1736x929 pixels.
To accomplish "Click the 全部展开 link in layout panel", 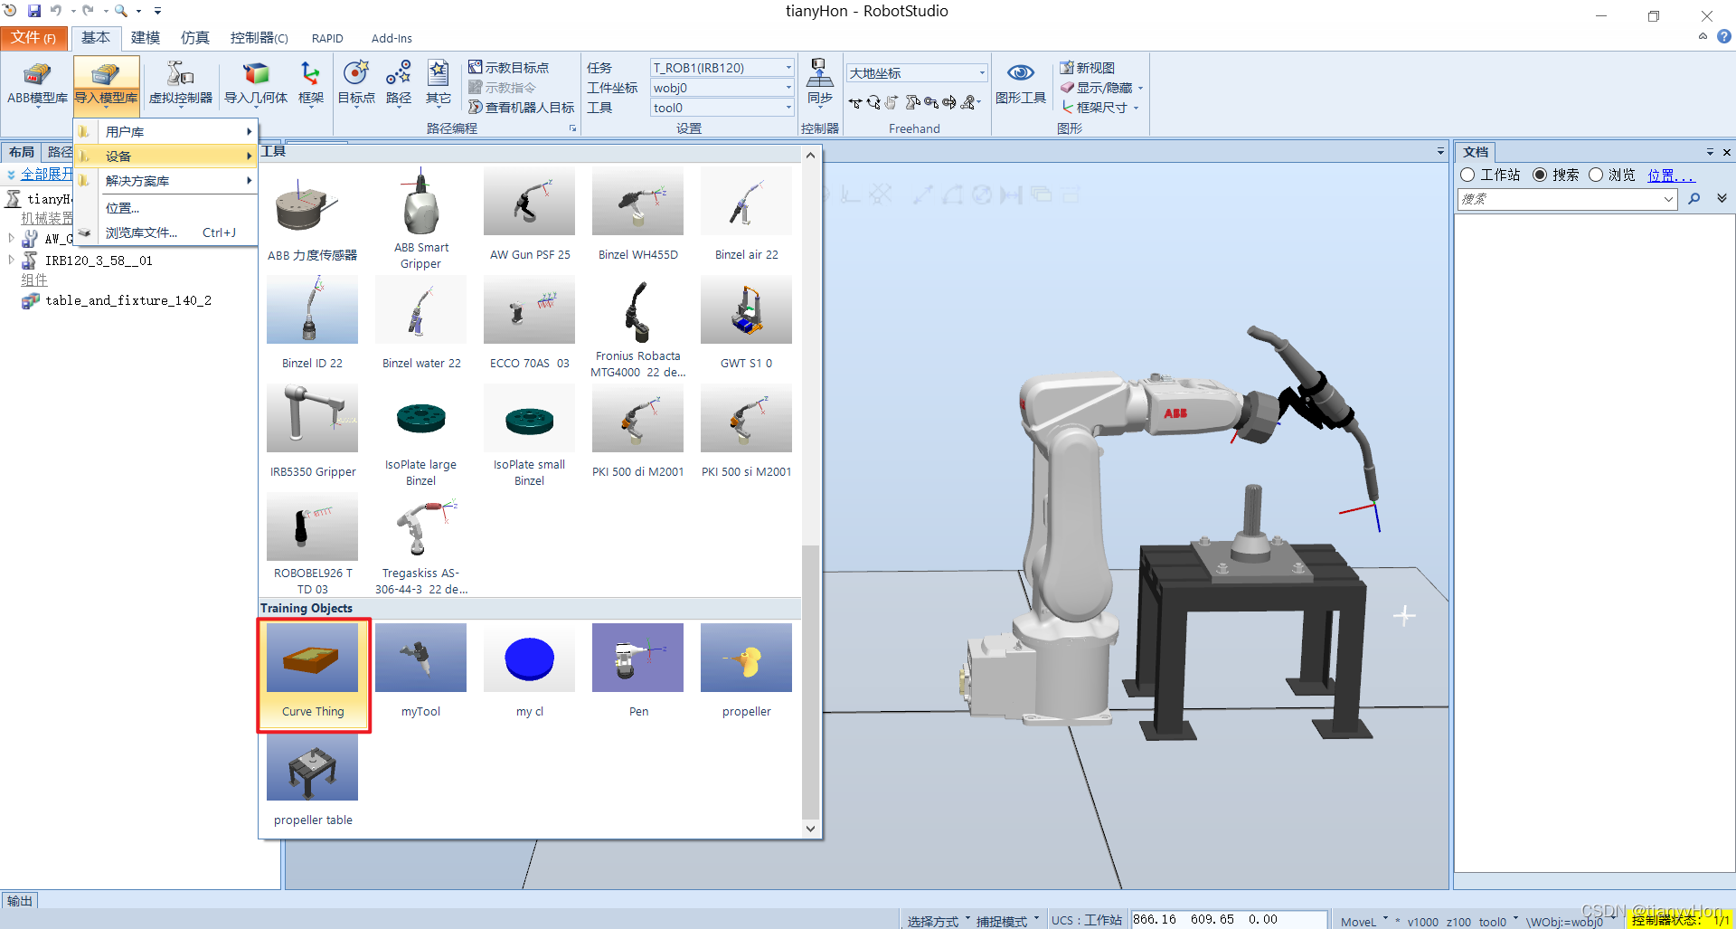I will (46, 175).
